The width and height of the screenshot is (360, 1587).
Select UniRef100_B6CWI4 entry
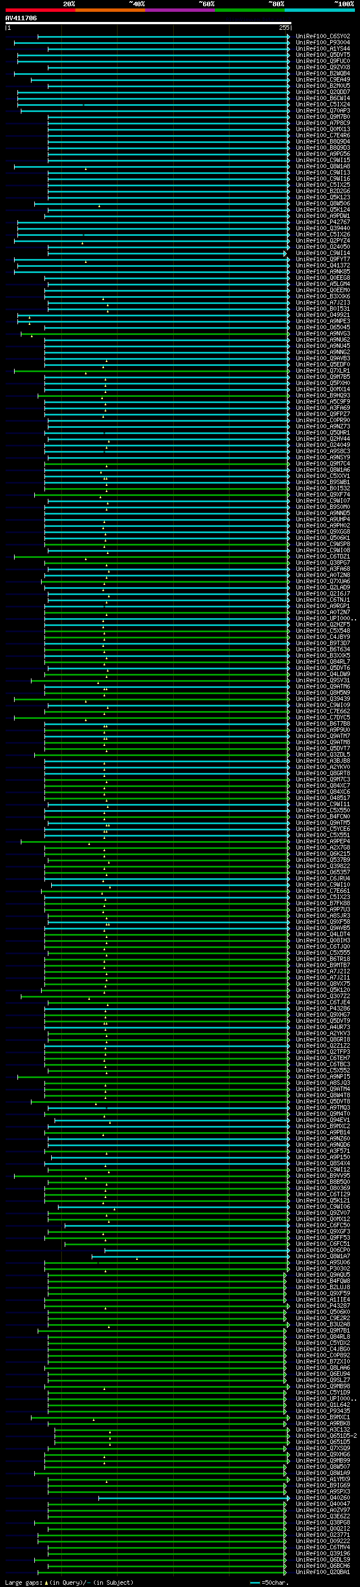[x=322, y=99]
